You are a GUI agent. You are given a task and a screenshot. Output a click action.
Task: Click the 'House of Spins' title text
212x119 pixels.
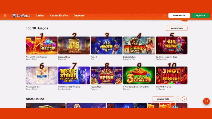tap(96, 87)
